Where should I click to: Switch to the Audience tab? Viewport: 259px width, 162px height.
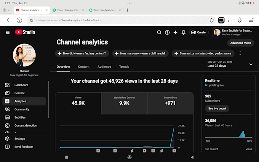[104, 67]
